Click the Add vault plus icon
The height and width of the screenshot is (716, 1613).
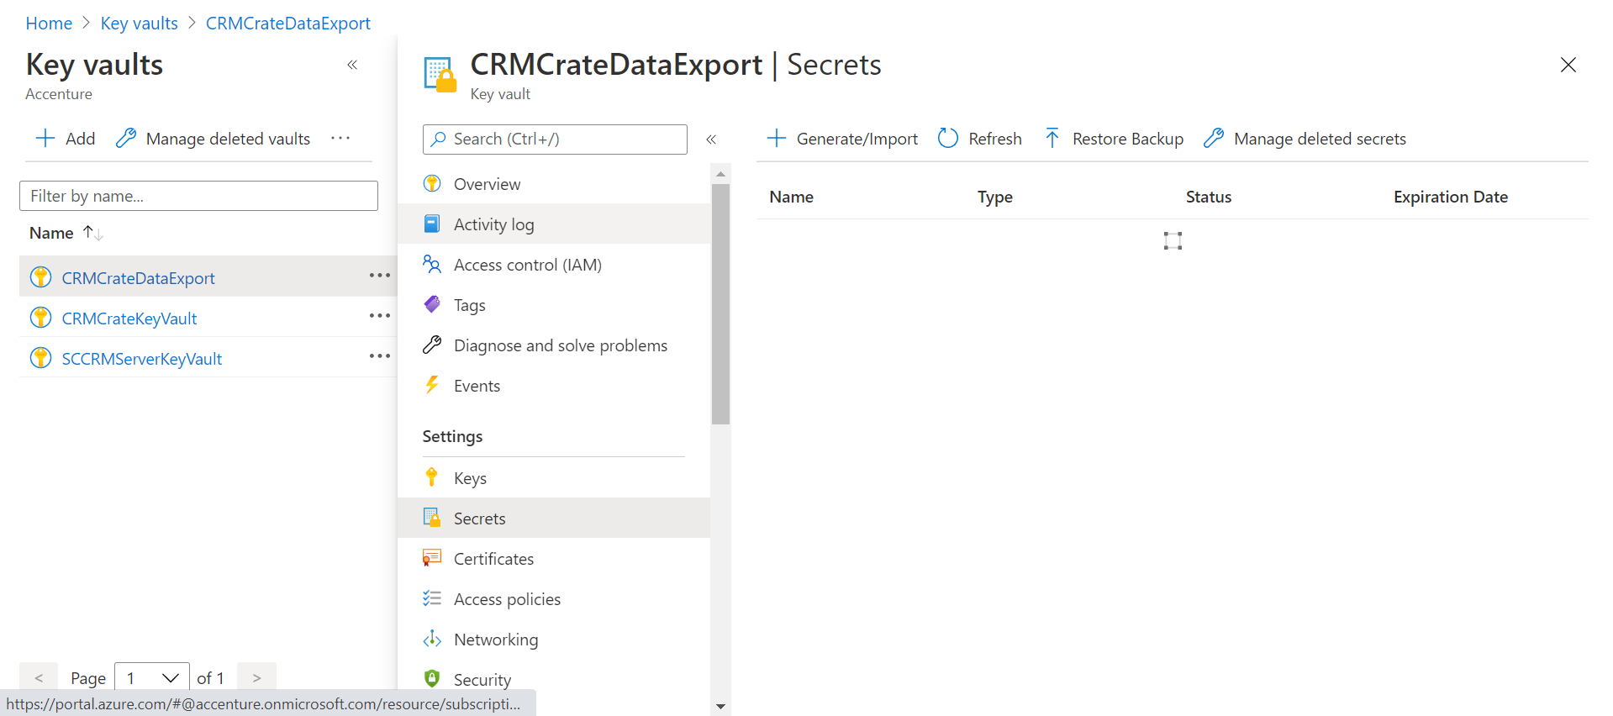tap(45, 139)
